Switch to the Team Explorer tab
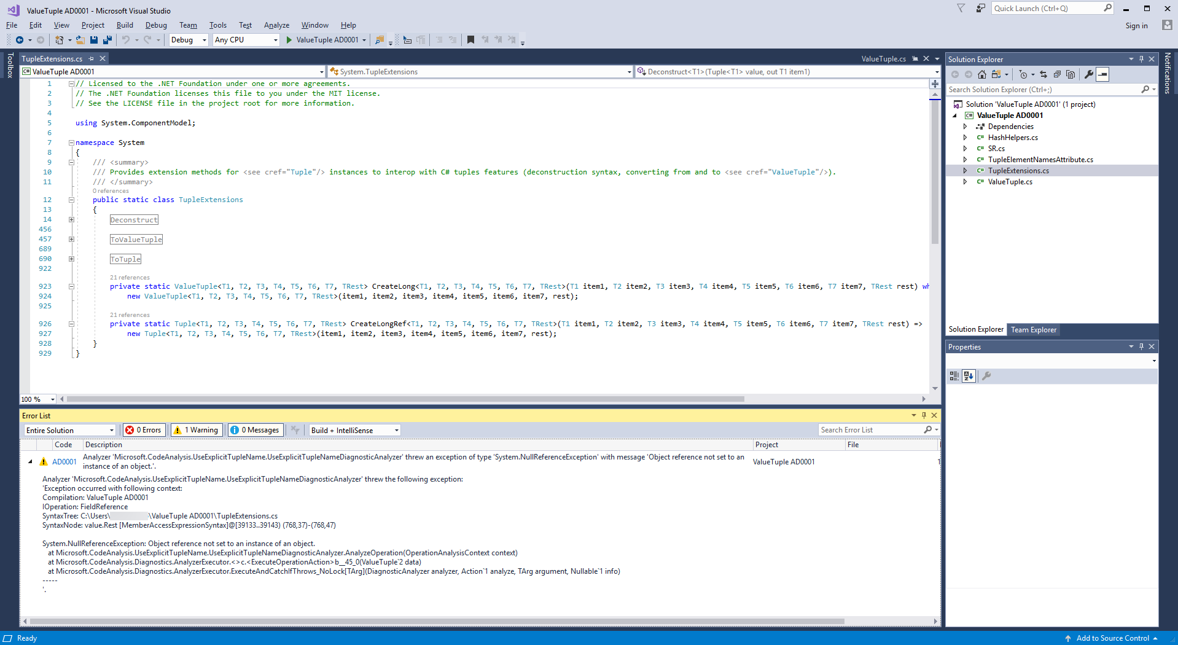This screenshot has width=1178, height=645. (1034, 329)
